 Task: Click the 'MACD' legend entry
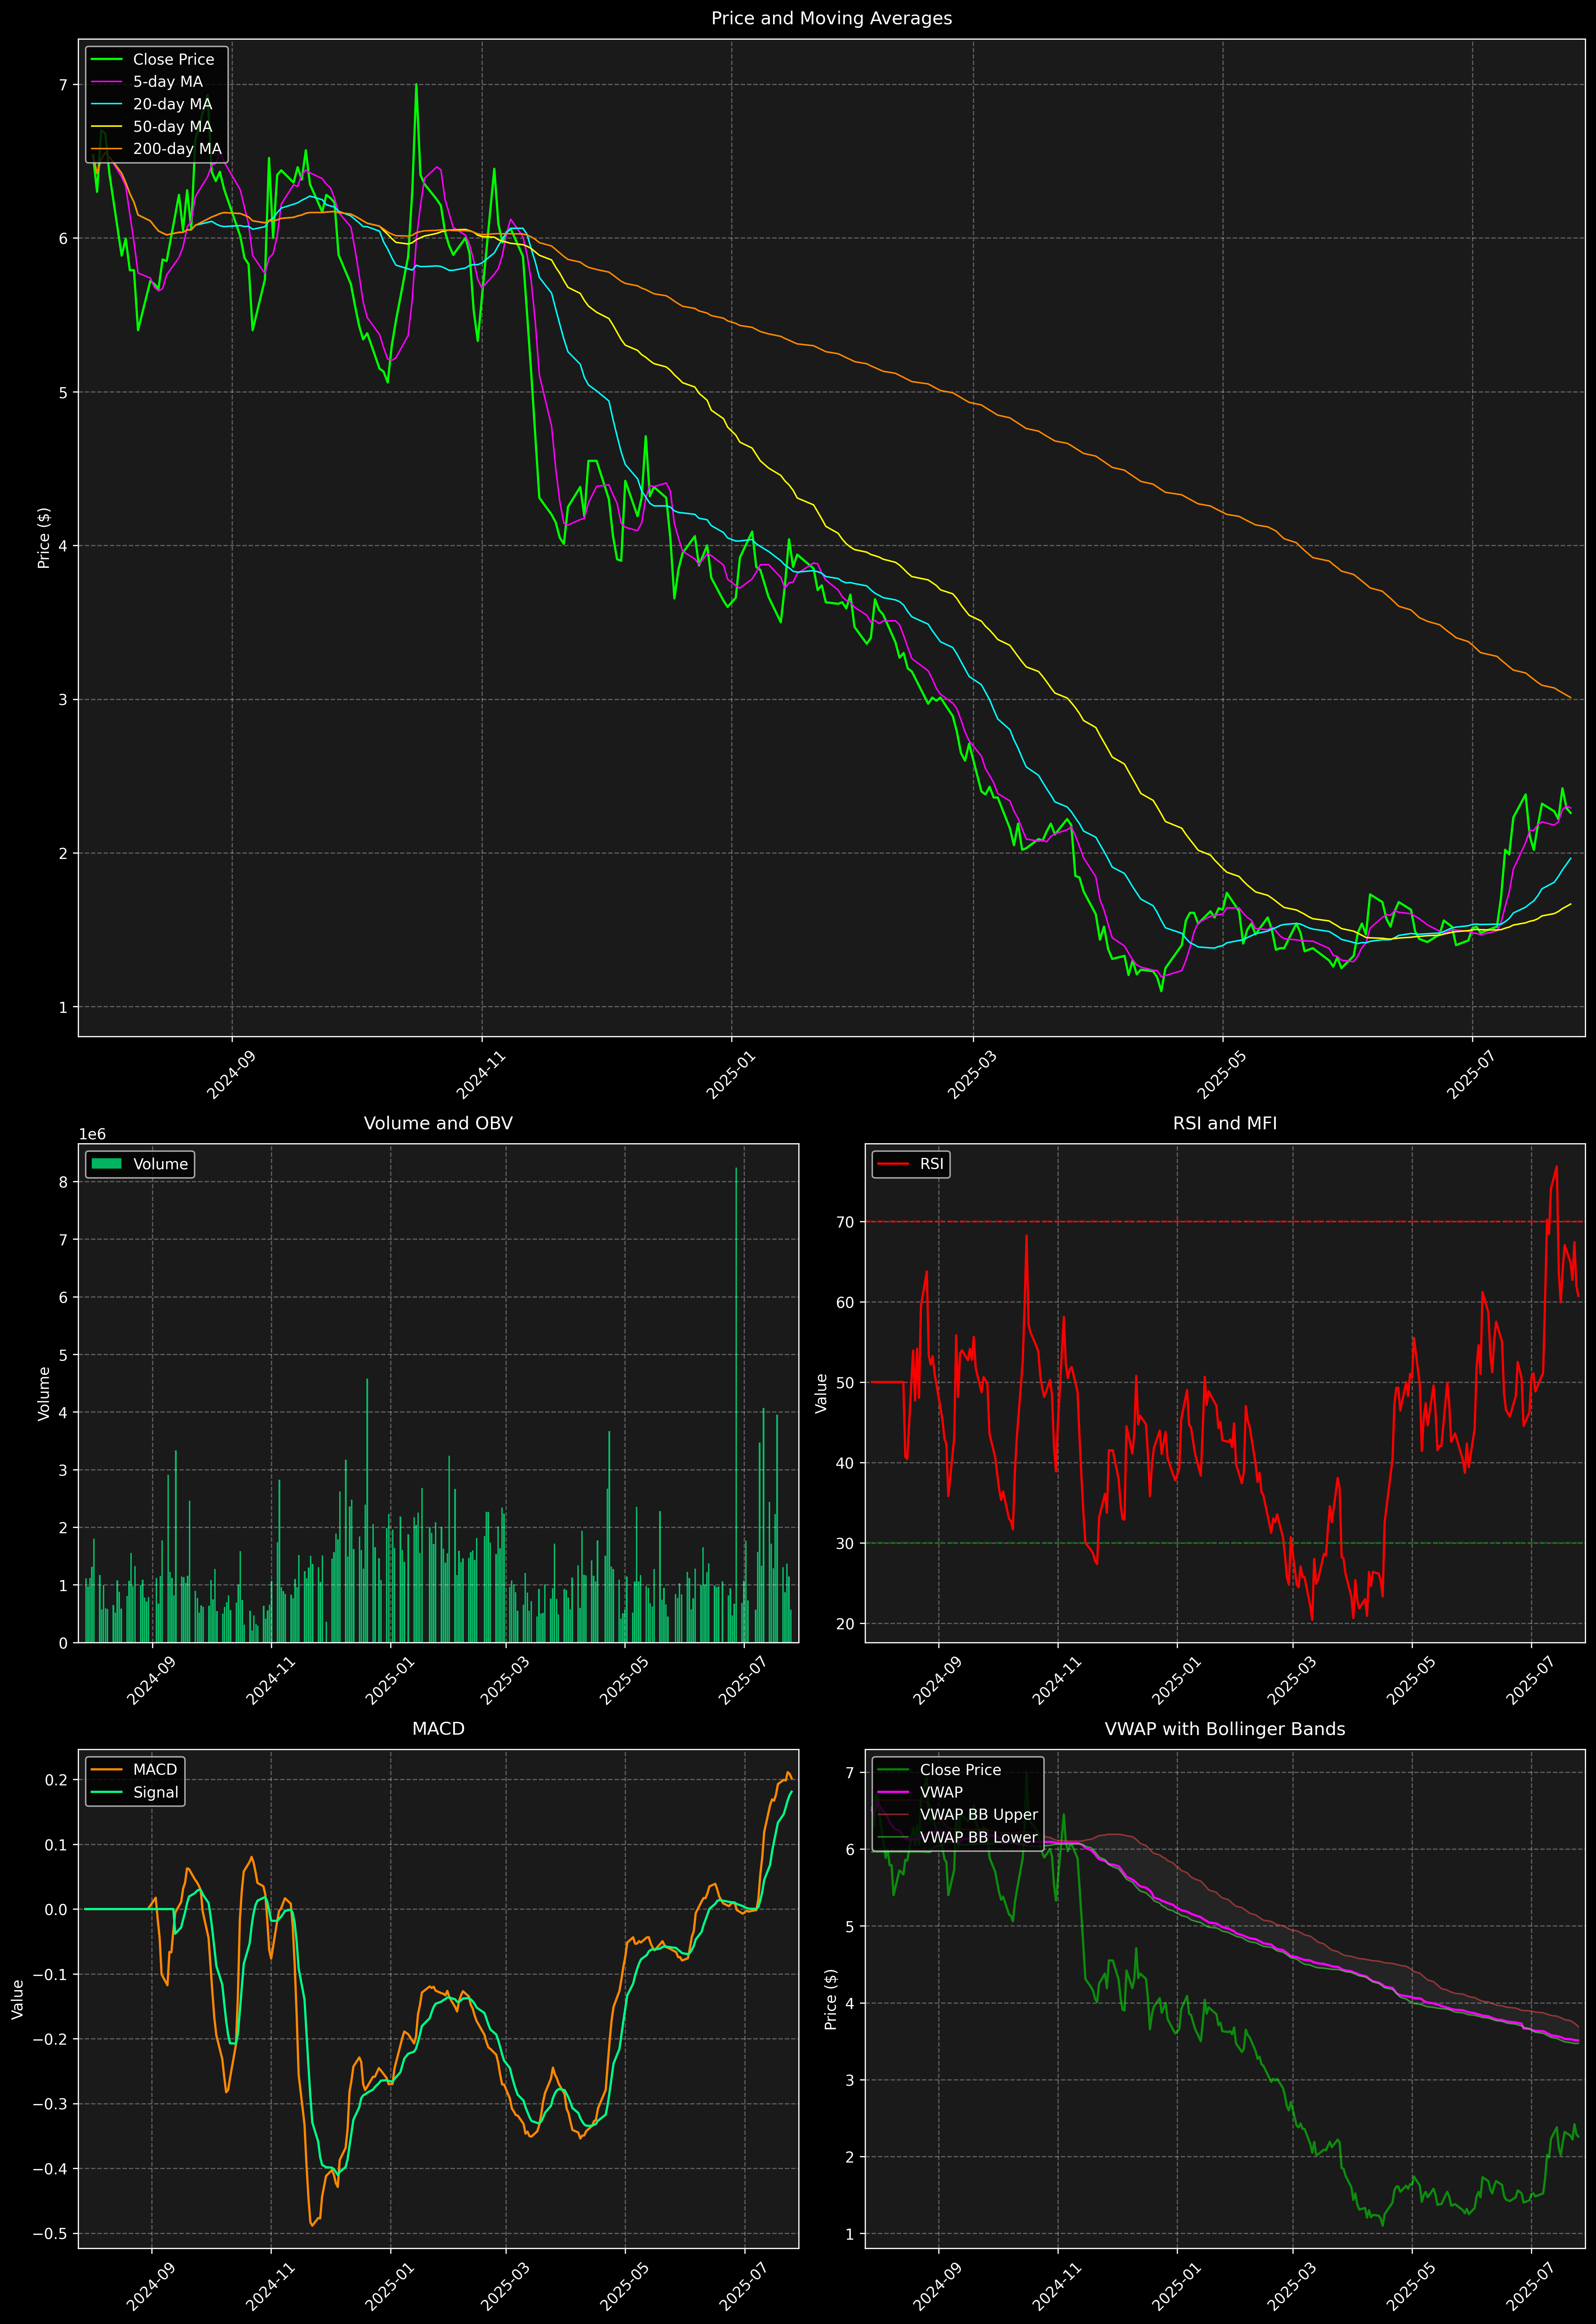[155, 1770]
